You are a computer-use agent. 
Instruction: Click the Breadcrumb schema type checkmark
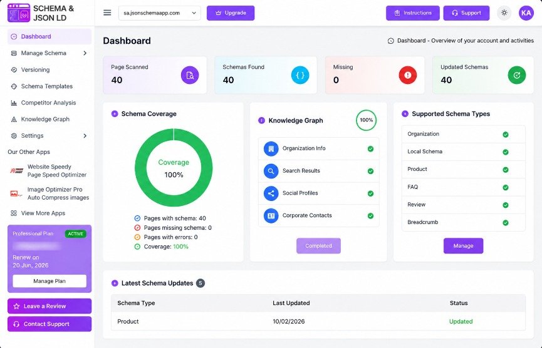coord(506,223)
